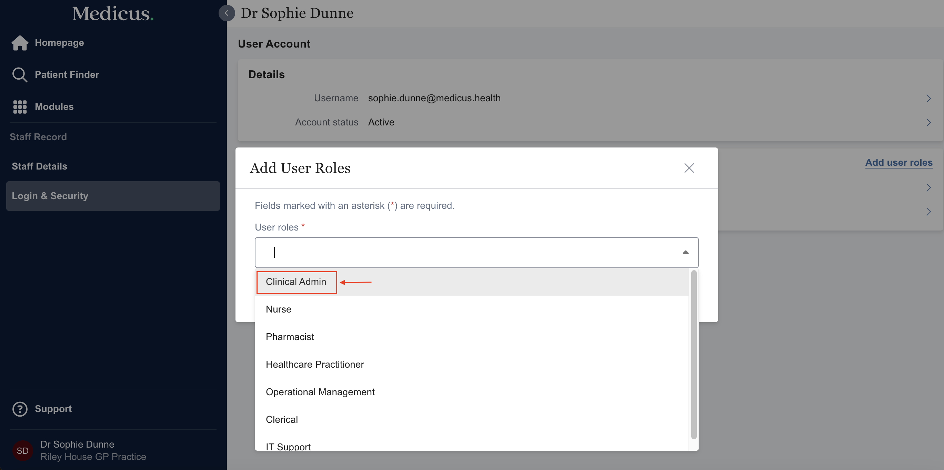Click the Support question mark icon

[x=20, y=409]
